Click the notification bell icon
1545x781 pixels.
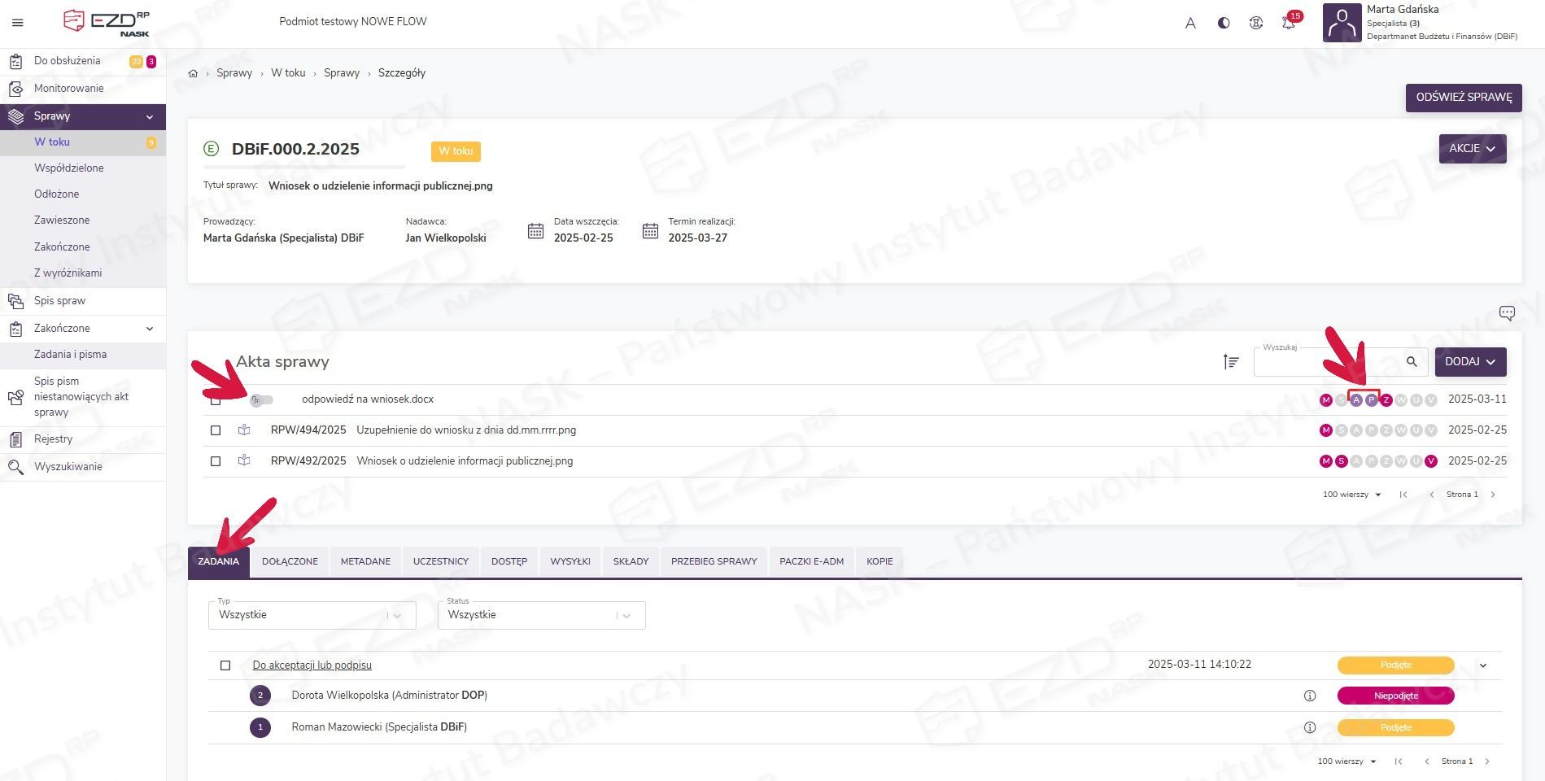pos(1288,23)
